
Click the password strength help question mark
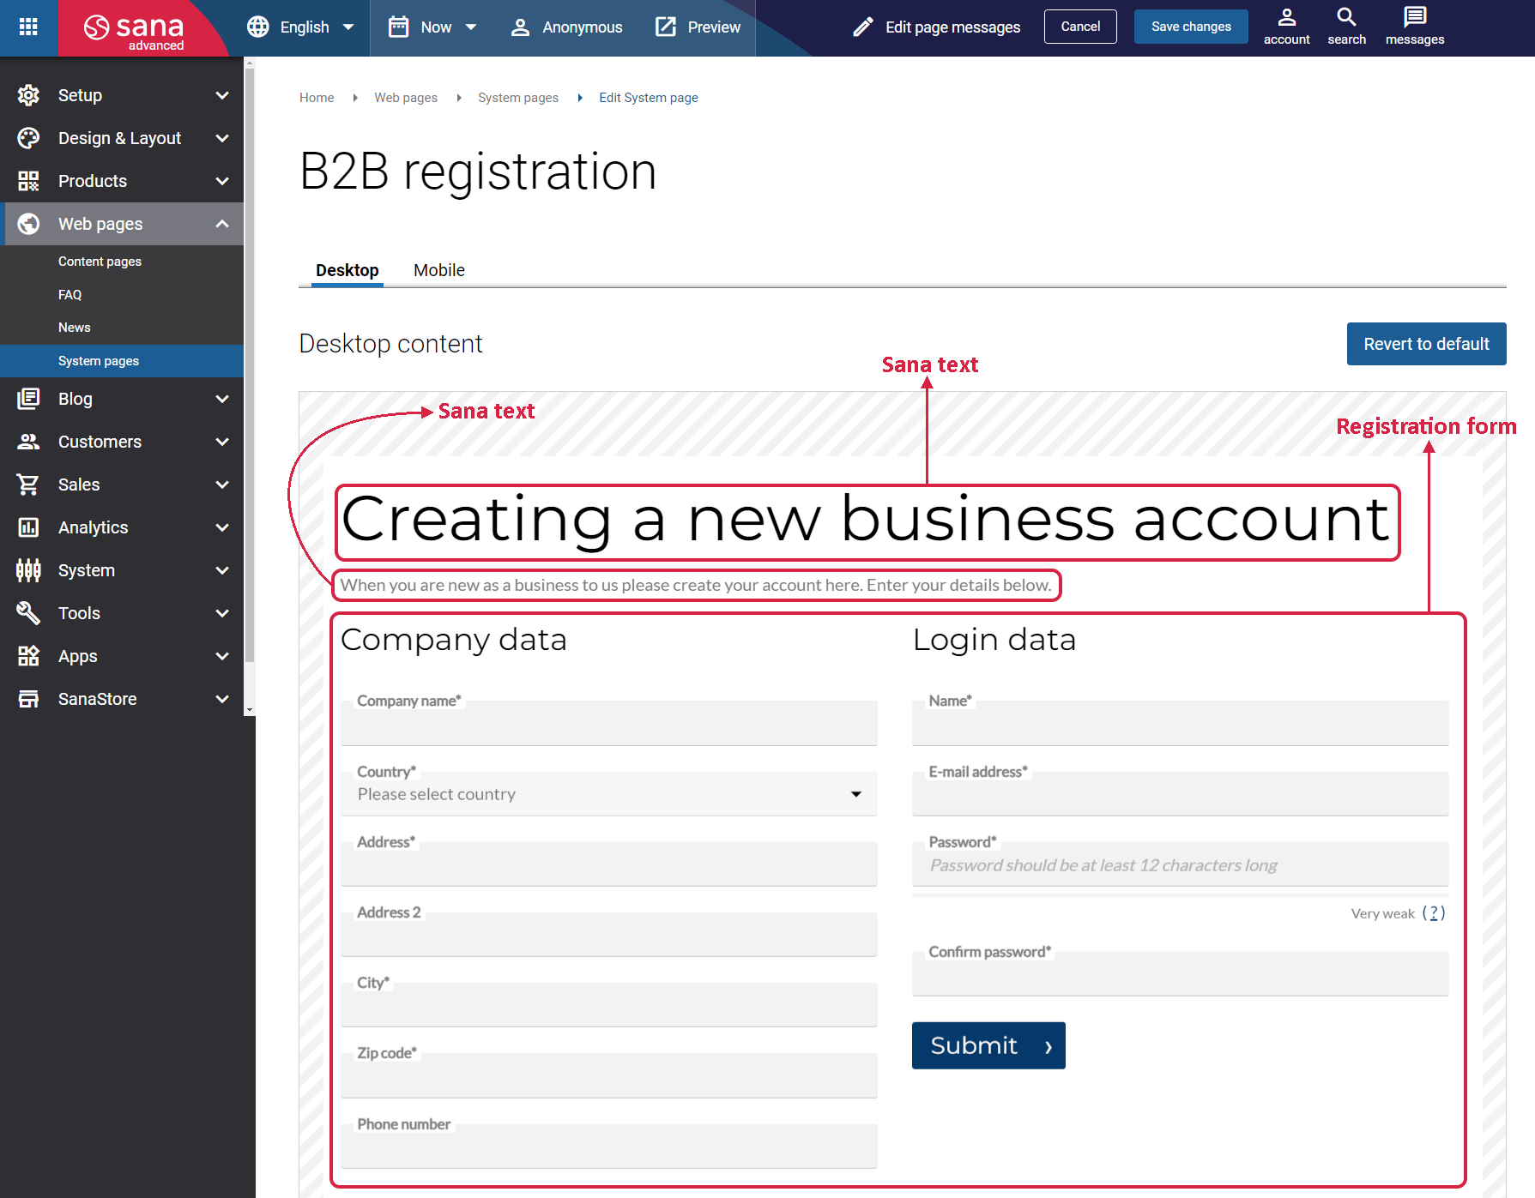click(x=1433, y=913)
